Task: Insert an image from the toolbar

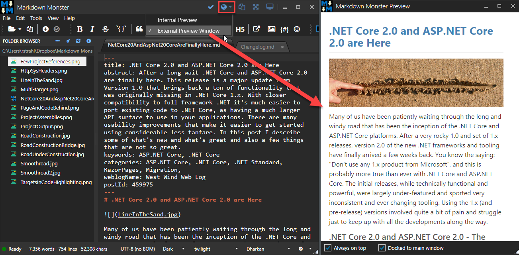Action: (x=271, y=29)
